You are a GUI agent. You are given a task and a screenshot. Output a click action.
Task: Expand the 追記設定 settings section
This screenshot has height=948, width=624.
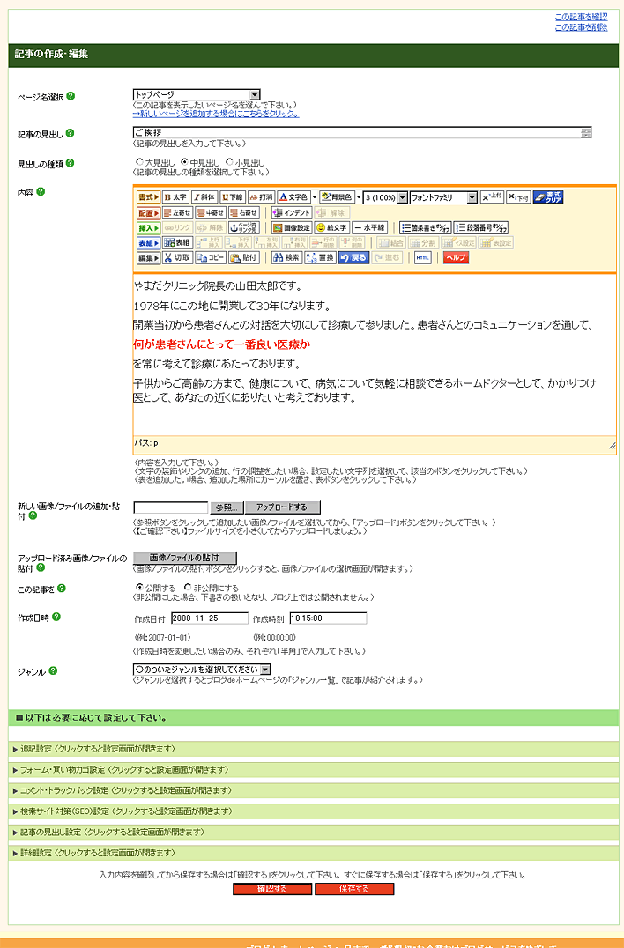94,749
